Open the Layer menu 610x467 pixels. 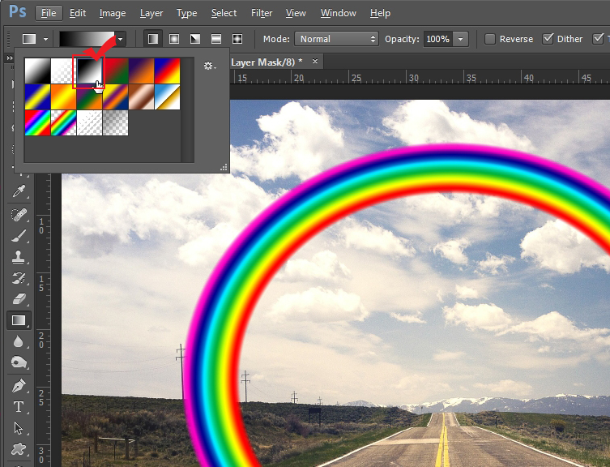[x=151, y=13]
